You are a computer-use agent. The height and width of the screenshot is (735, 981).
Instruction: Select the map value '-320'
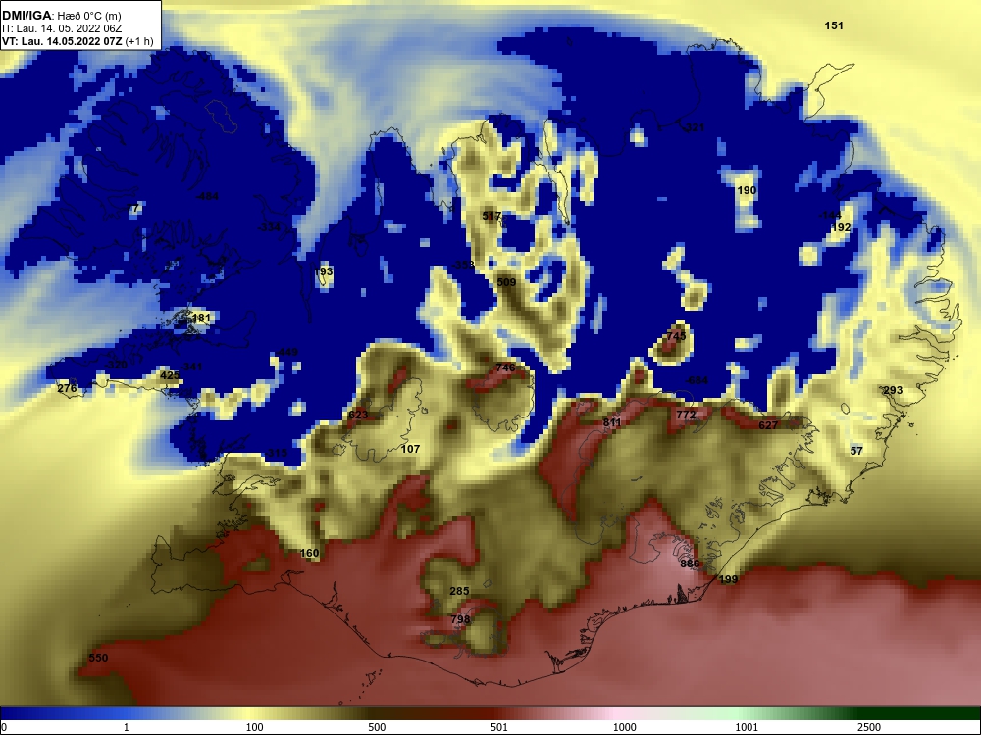[116, 365]
